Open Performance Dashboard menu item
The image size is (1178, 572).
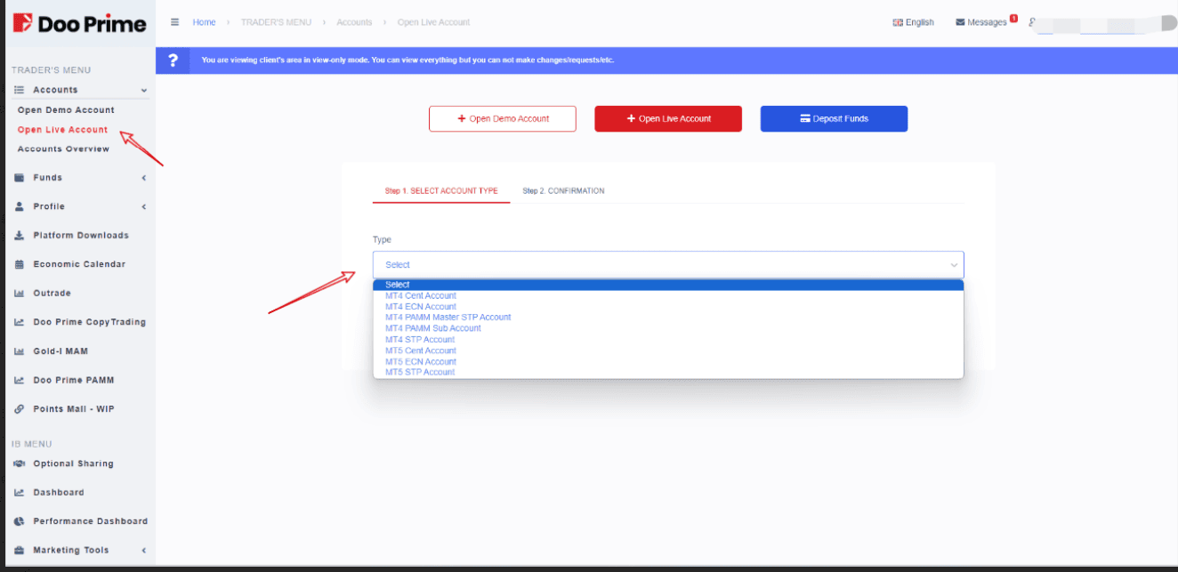point(91,521)
